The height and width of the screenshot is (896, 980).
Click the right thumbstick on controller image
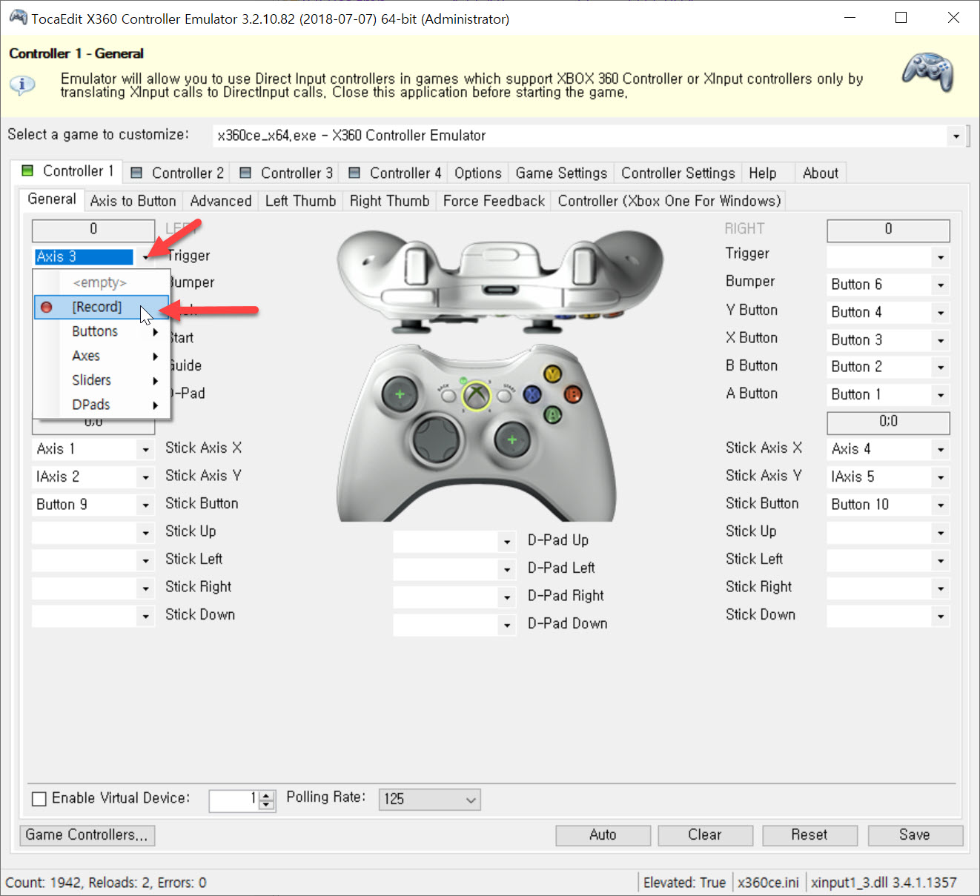[511, 440]
